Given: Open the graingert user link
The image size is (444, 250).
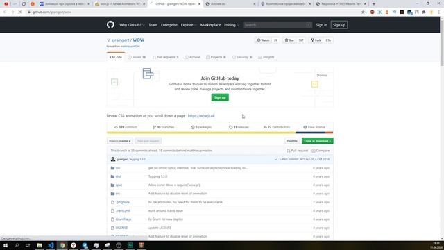Looking at the screenshot, I should (x=121, y=40).
